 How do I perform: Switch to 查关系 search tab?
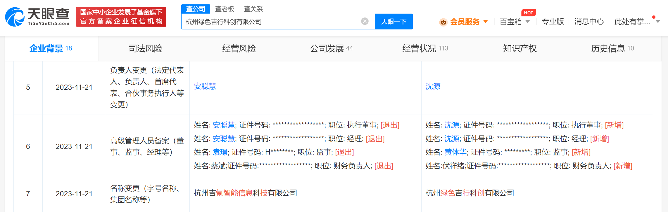pyautogui.click(x=253, y=9)
